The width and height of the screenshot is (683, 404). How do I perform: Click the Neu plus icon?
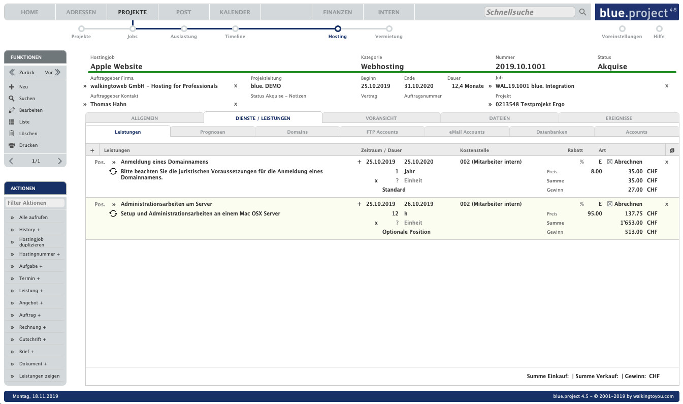tap(12, 87)
